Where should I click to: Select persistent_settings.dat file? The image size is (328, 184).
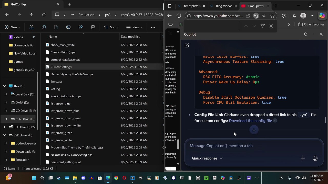coord(104,162)
